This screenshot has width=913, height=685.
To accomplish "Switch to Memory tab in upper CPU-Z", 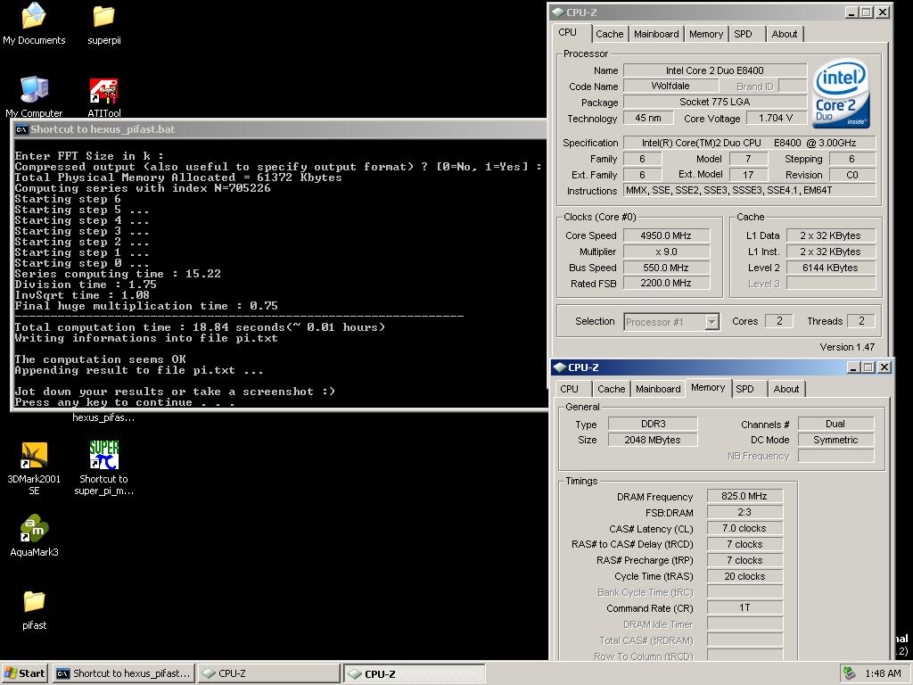I will [706, 34].
